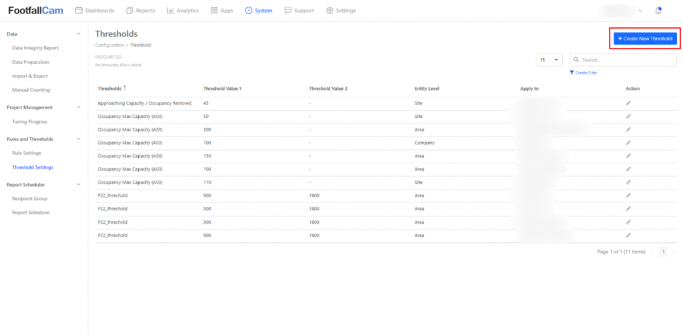Collapse the Report Scheduler section

coord(78,185)
